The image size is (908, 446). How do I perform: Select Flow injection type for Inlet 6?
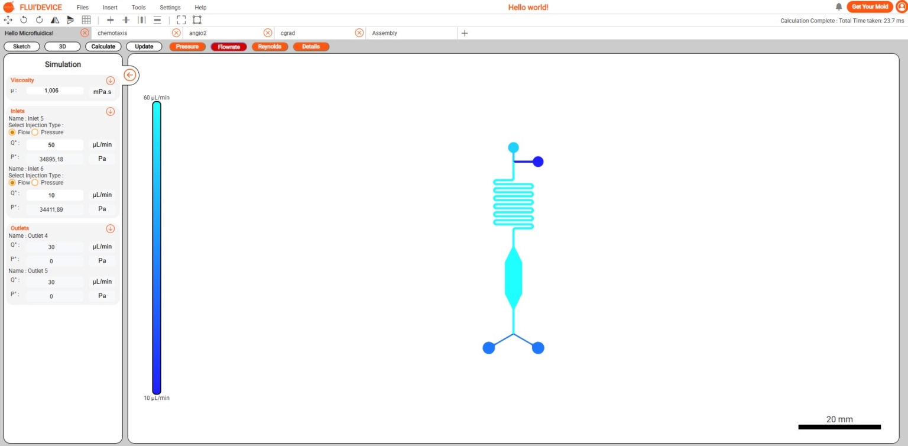tap(12, 182)
